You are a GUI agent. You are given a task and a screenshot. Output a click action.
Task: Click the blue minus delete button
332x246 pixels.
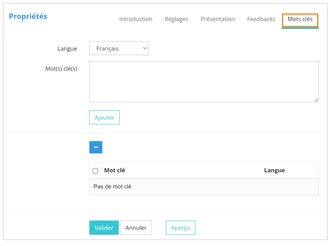click(96, 147)
